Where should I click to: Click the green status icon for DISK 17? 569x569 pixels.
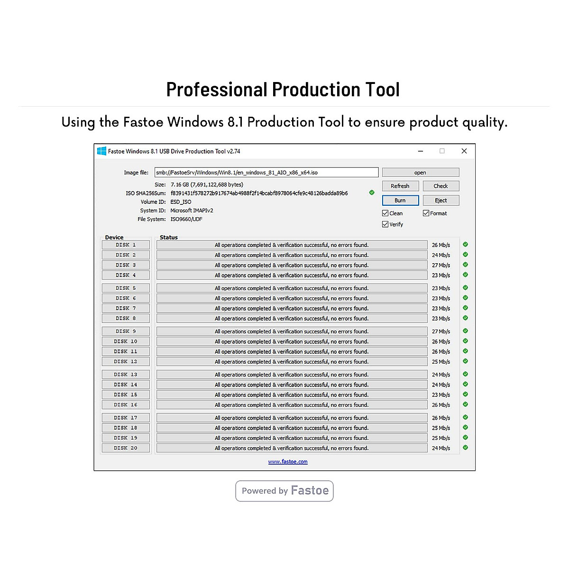tap(465, 417)
